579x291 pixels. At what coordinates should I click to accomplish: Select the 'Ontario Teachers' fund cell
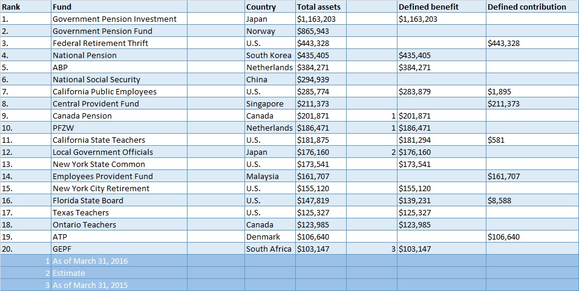click(x=119, y=224)
